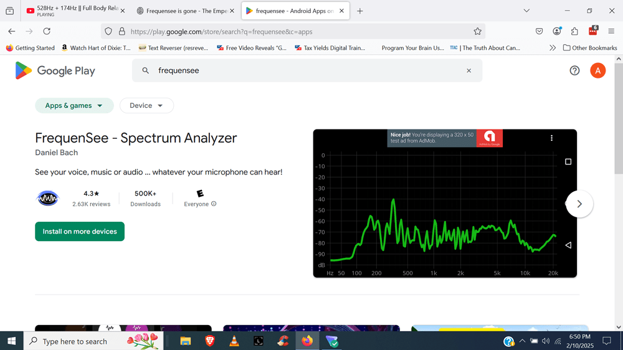
Task: Click the FrequenSee app icon
Action: (x=48, y=198)
